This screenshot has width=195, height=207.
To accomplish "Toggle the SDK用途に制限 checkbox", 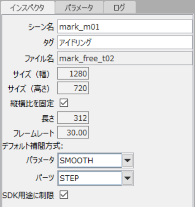I will pos(64,195).
